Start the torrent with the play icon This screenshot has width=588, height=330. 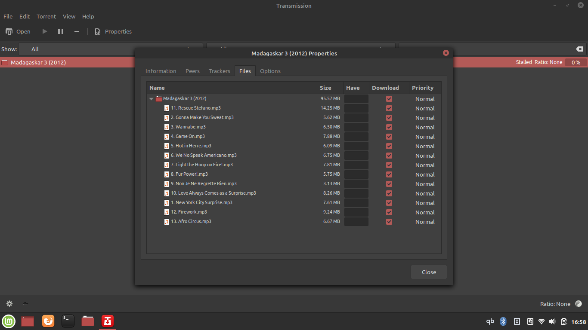[45, 31]
